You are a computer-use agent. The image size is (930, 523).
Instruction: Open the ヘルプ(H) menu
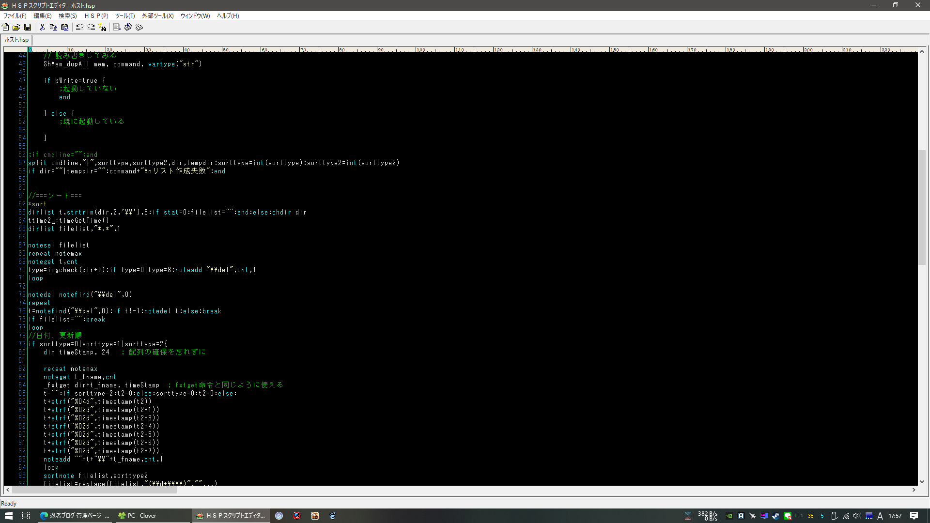pos(228,16)
